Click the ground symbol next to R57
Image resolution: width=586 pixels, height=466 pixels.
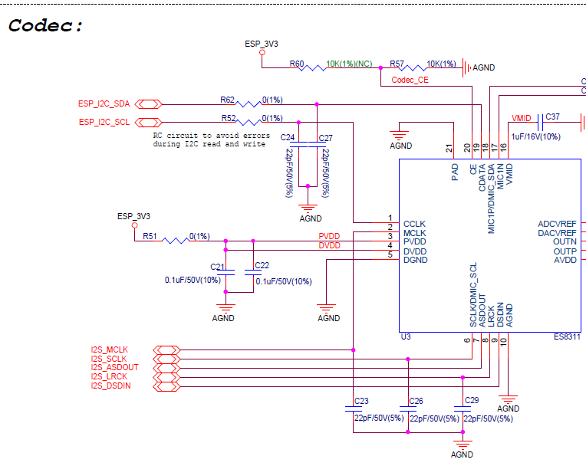tap(466, 67)
